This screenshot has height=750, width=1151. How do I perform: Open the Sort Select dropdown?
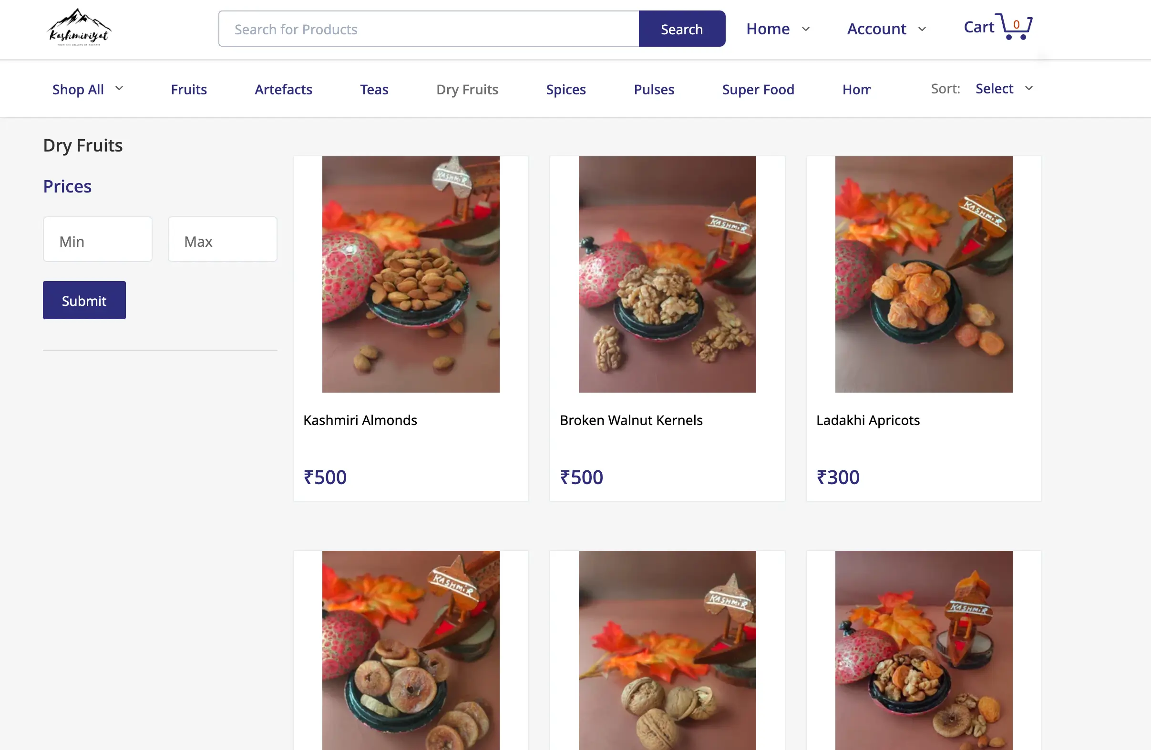click(x=1003, y=89)
